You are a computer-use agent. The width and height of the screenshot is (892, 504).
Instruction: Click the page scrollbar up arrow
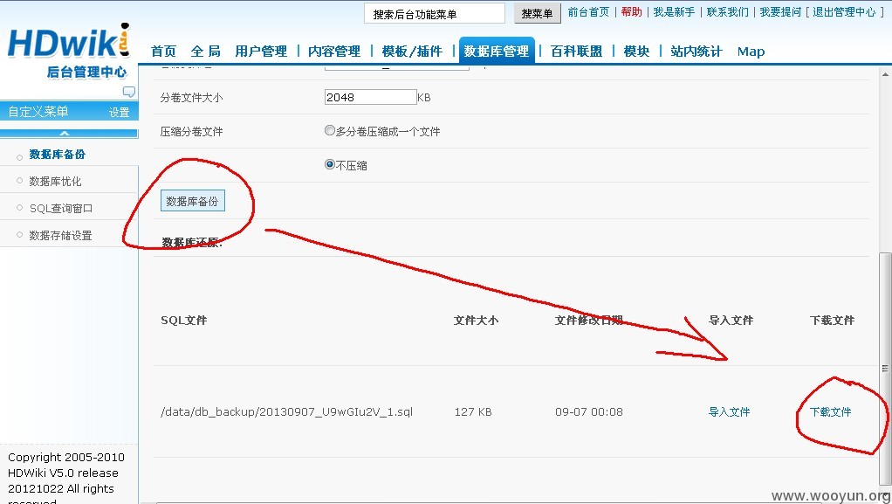point(886,74)
